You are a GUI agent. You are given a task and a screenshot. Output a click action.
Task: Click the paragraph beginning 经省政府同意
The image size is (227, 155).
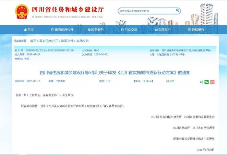click(x=73, y=106)
